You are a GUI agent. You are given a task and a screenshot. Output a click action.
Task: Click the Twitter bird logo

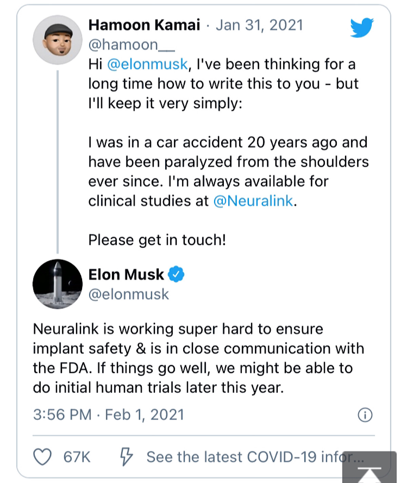point(362,27)
